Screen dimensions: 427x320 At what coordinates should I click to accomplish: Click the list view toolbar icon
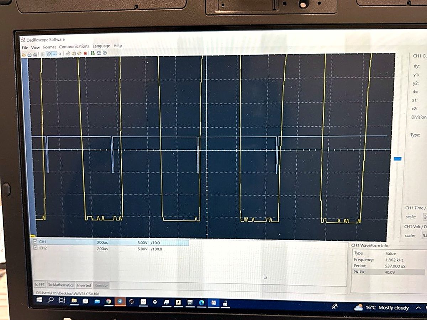[43, 54]
